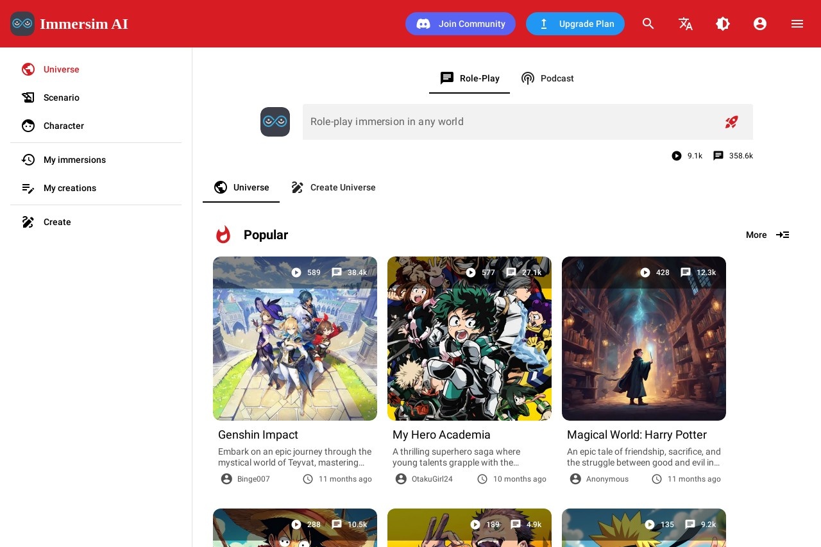Click the Popular flame icon

(x=223, y=235)
